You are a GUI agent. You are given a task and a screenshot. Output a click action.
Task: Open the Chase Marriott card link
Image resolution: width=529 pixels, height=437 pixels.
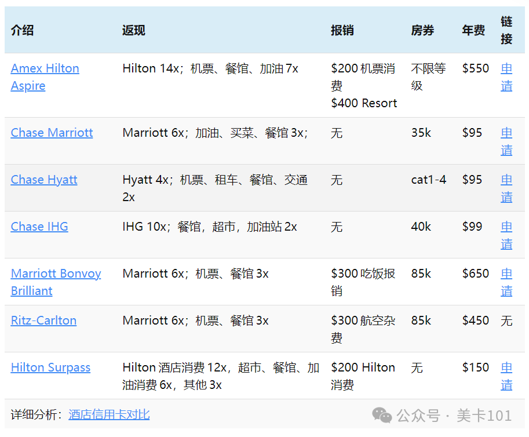[x=52, y=133]
